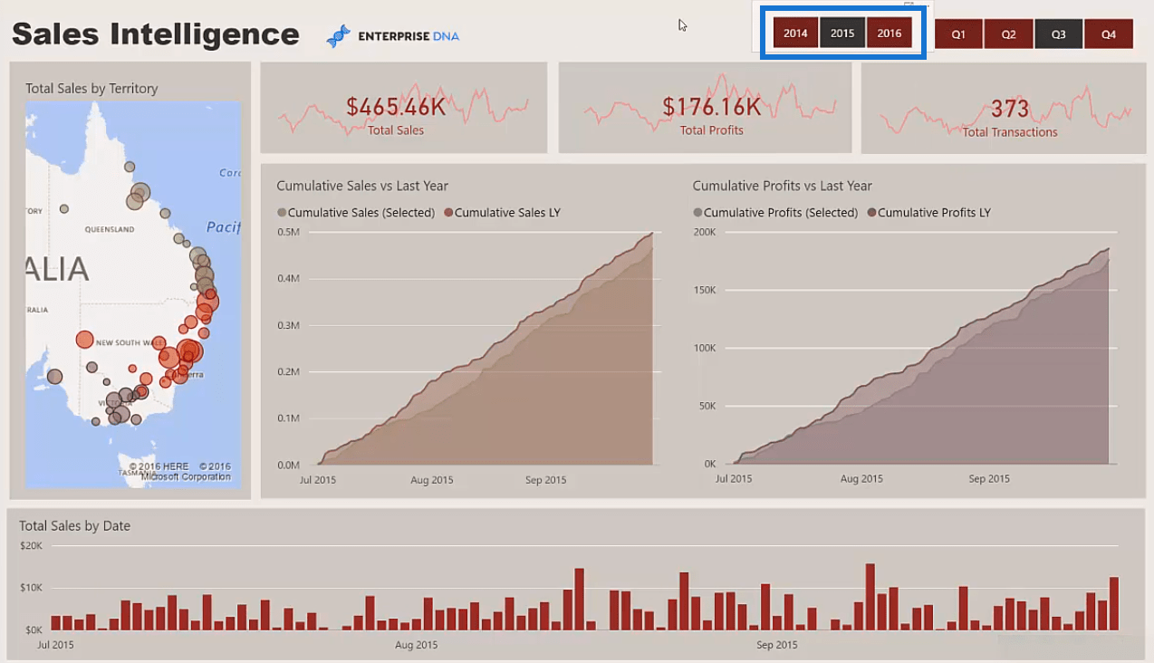
Task: Select the Q4 quarter slicer
Action: click(1108, 34)
